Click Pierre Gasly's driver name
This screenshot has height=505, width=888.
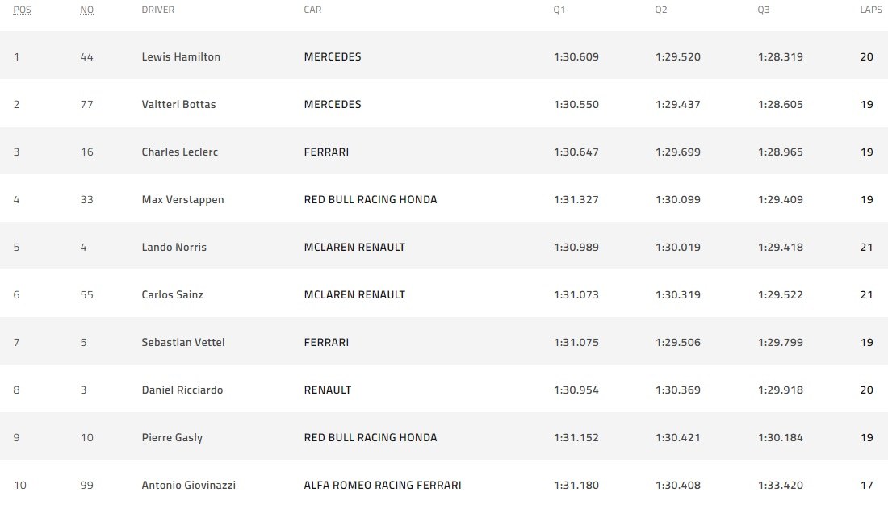pos(172,438)
